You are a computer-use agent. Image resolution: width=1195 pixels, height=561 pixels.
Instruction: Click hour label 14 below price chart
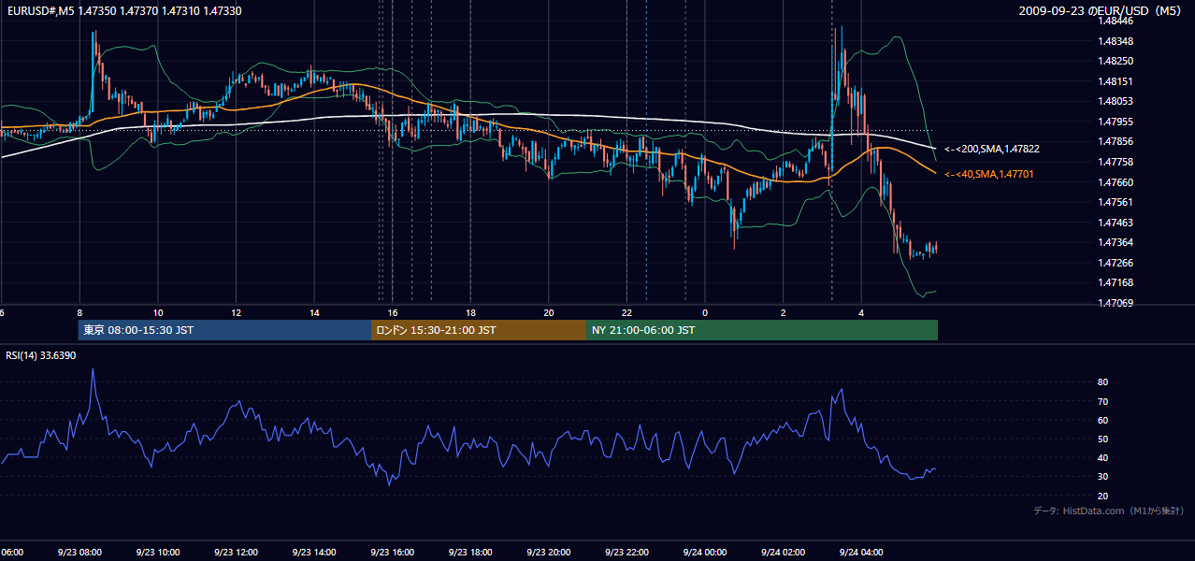click(314, 312)
